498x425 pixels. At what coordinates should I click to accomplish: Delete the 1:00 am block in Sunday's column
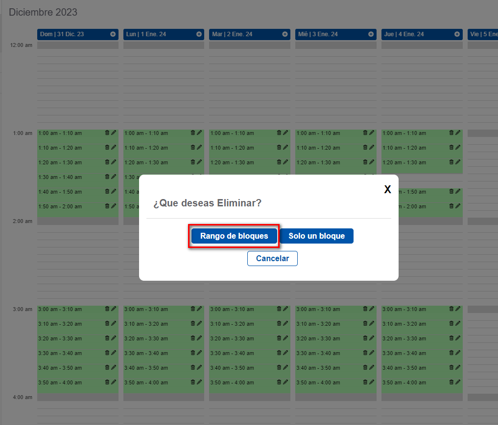[107, 133]
